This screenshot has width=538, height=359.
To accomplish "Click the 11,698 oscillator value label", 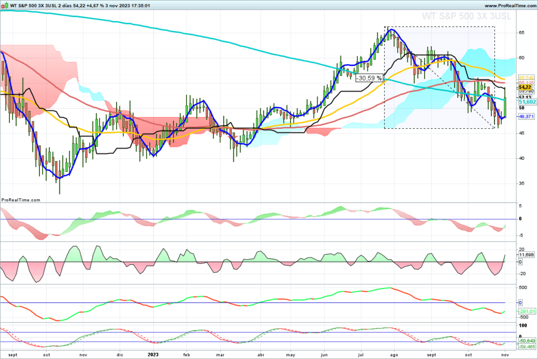I will point(526,254).
